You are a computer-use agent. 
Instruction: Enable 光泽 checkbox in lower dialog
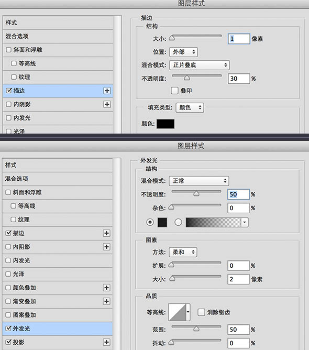(x=8, y=274)
